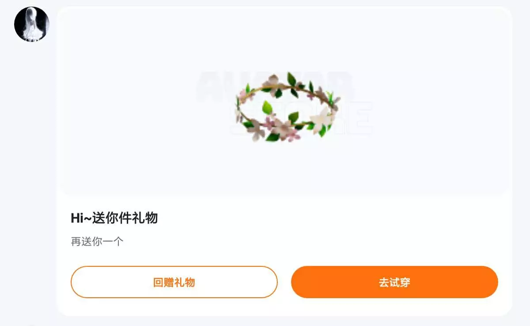Click the 回赠礼物 button
Screen dimensions: 530x326
(x=174, y=282)
